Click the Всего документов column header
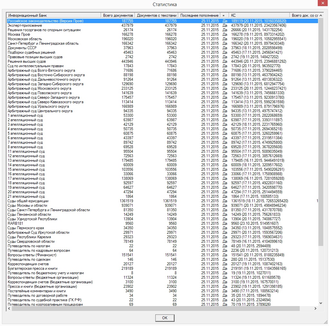Image resolution: width=329 pixels, height=326 pixels. [x=118, y=15]
